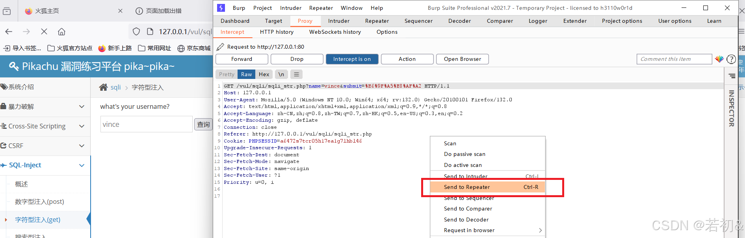
Task: Click the Forward button
Action: click(x=242, y=59)
